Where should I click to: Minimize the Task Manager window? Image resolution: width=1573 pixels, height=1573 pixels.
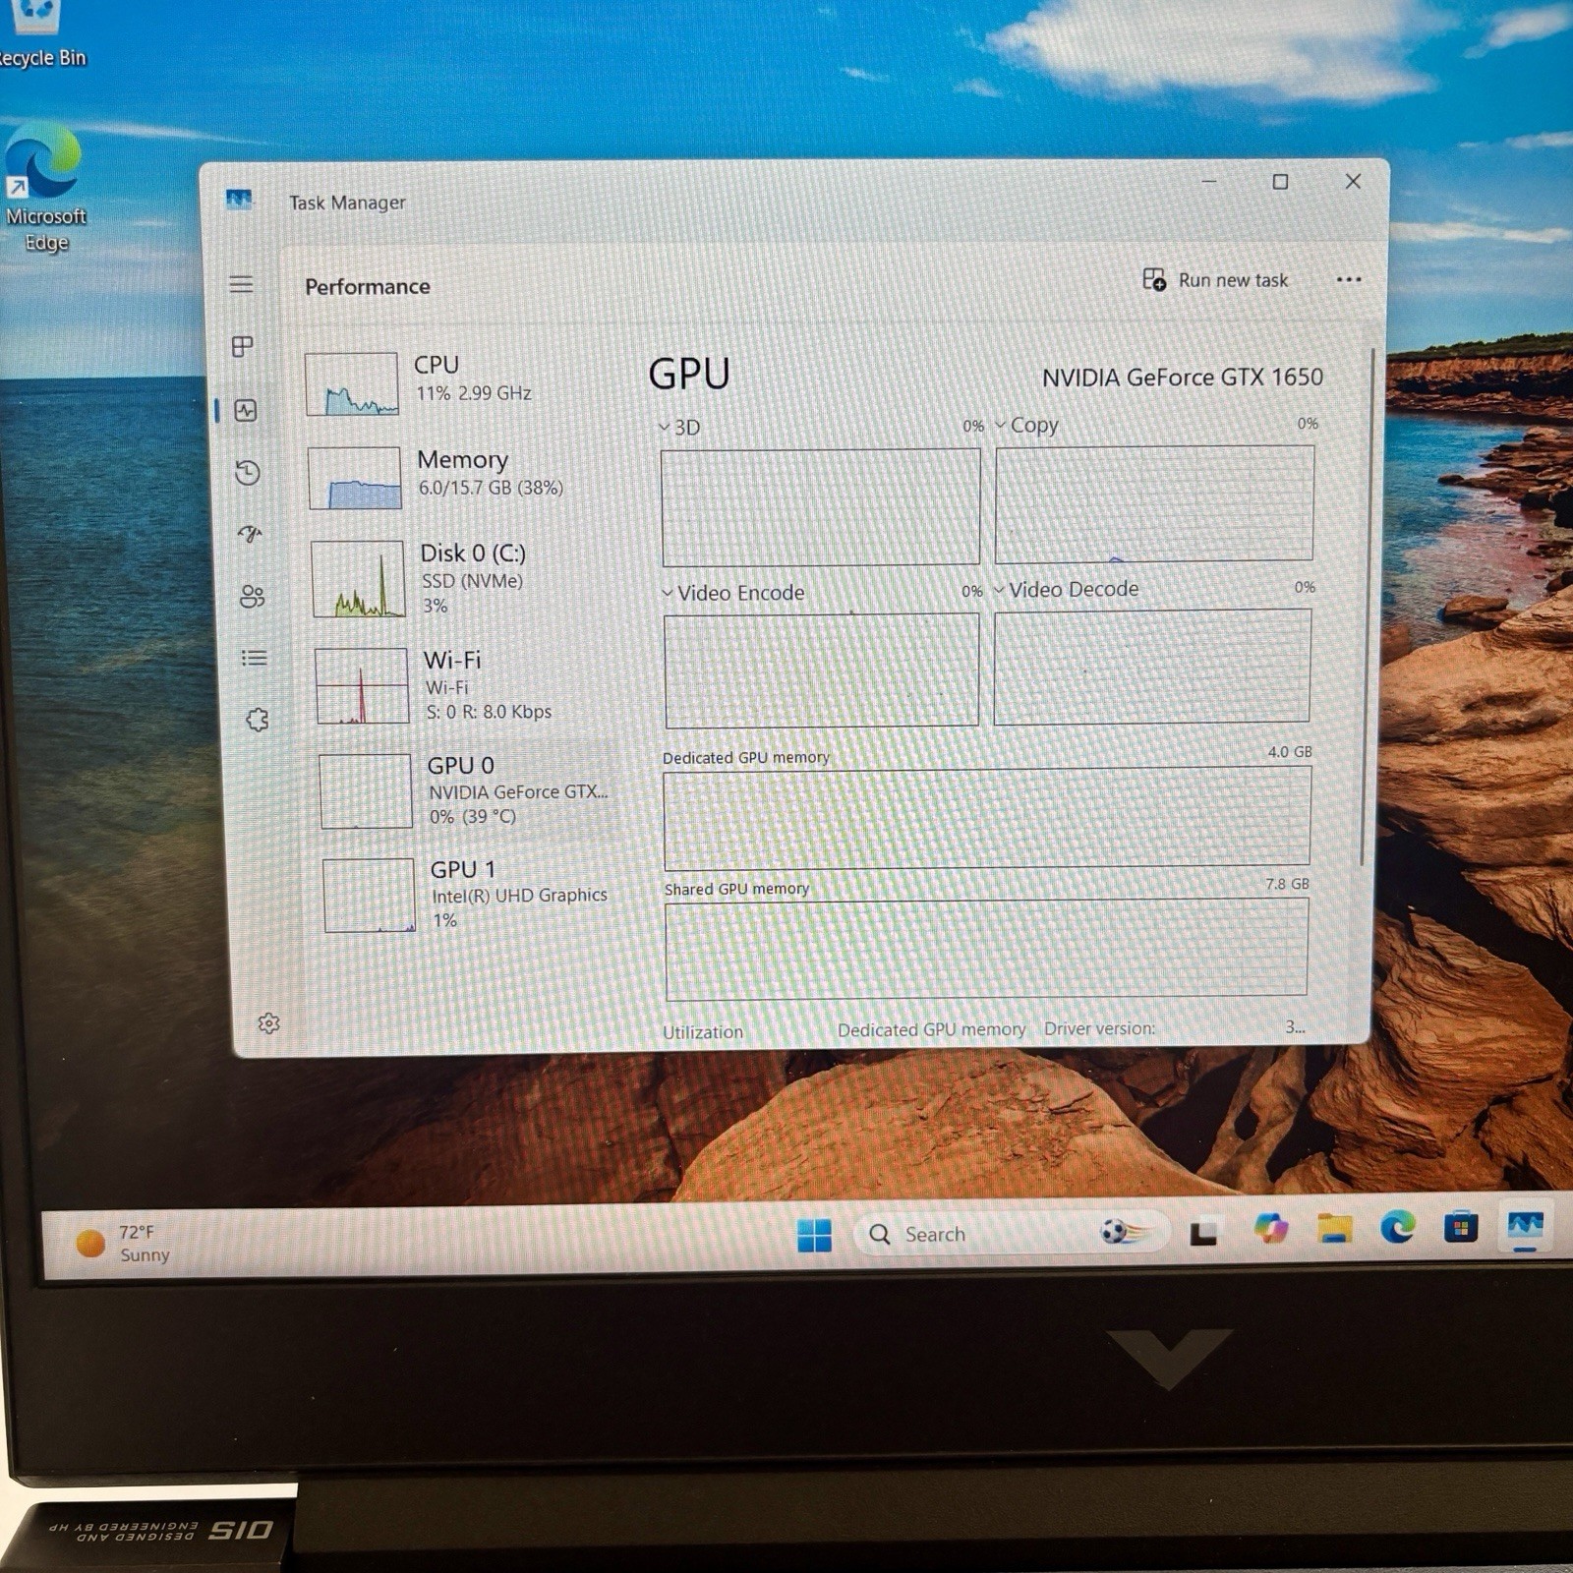click(x=1209, y=182)
